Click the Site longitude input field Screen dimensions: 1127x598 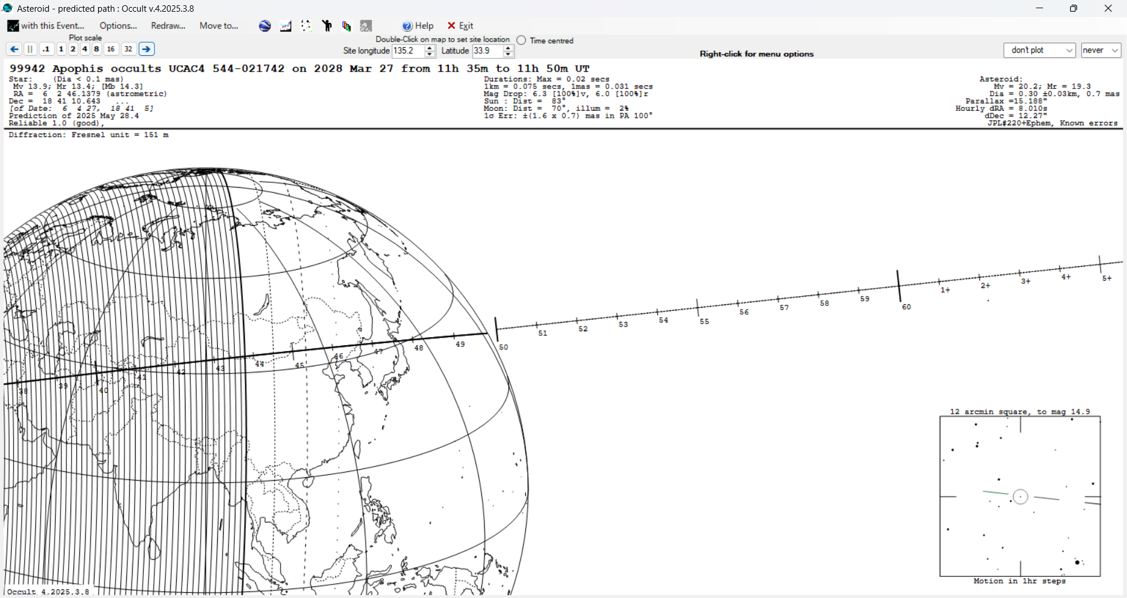pos(408,51)
